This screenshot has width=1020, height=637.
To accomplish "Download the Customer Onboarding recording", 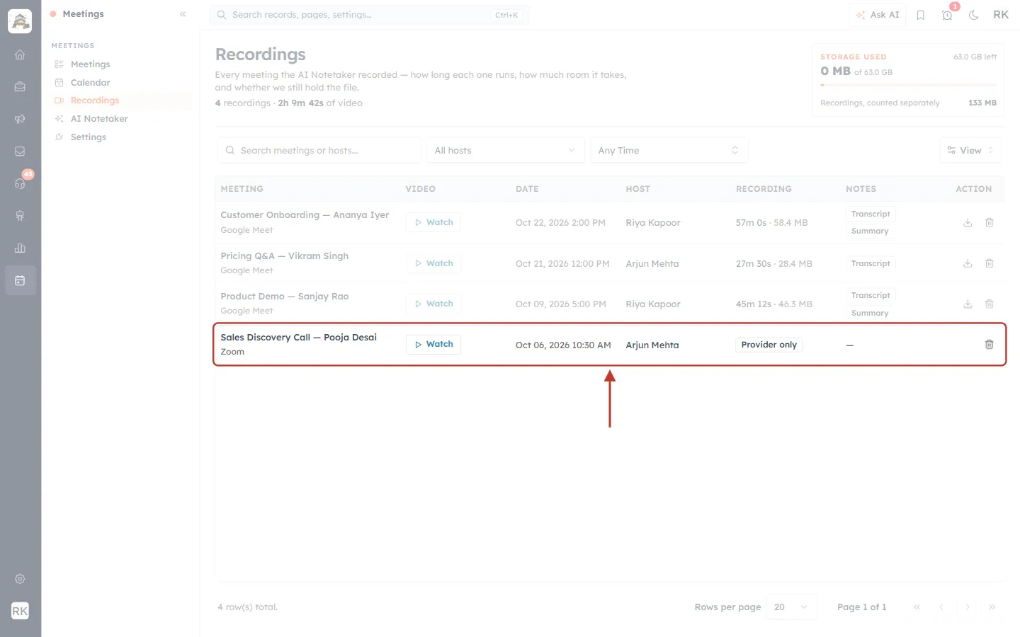I will click(968, 222).
